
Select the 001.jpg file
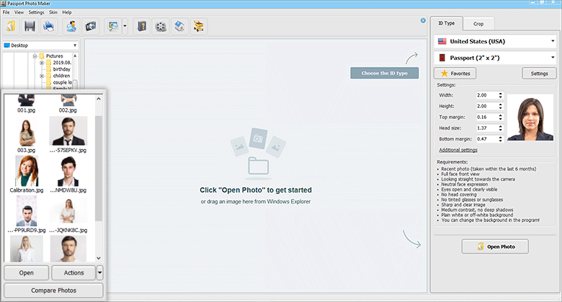coord(27,104)
